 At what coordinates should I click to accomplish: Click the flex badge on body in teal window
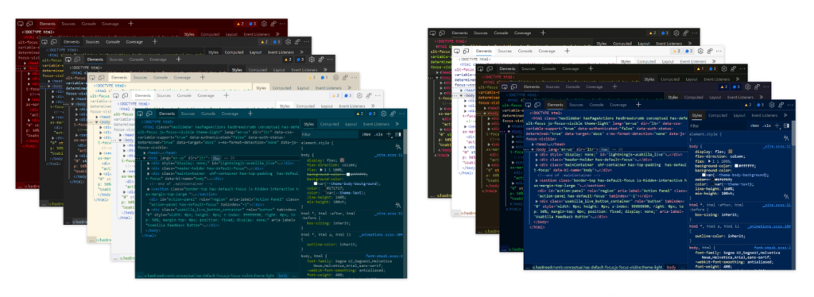216,158
